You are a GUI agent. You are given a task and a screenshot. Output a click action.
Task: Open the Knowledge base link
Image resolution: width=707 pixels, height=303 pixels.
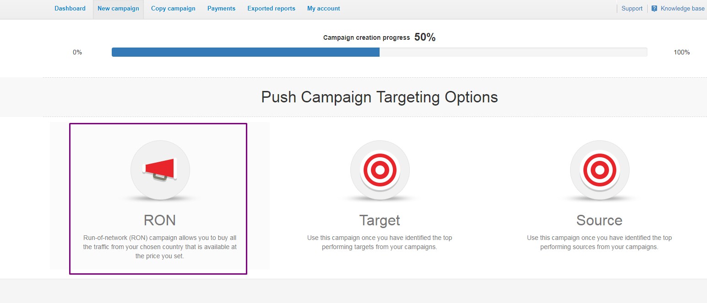pyautogui.click(x=682, y=8)
